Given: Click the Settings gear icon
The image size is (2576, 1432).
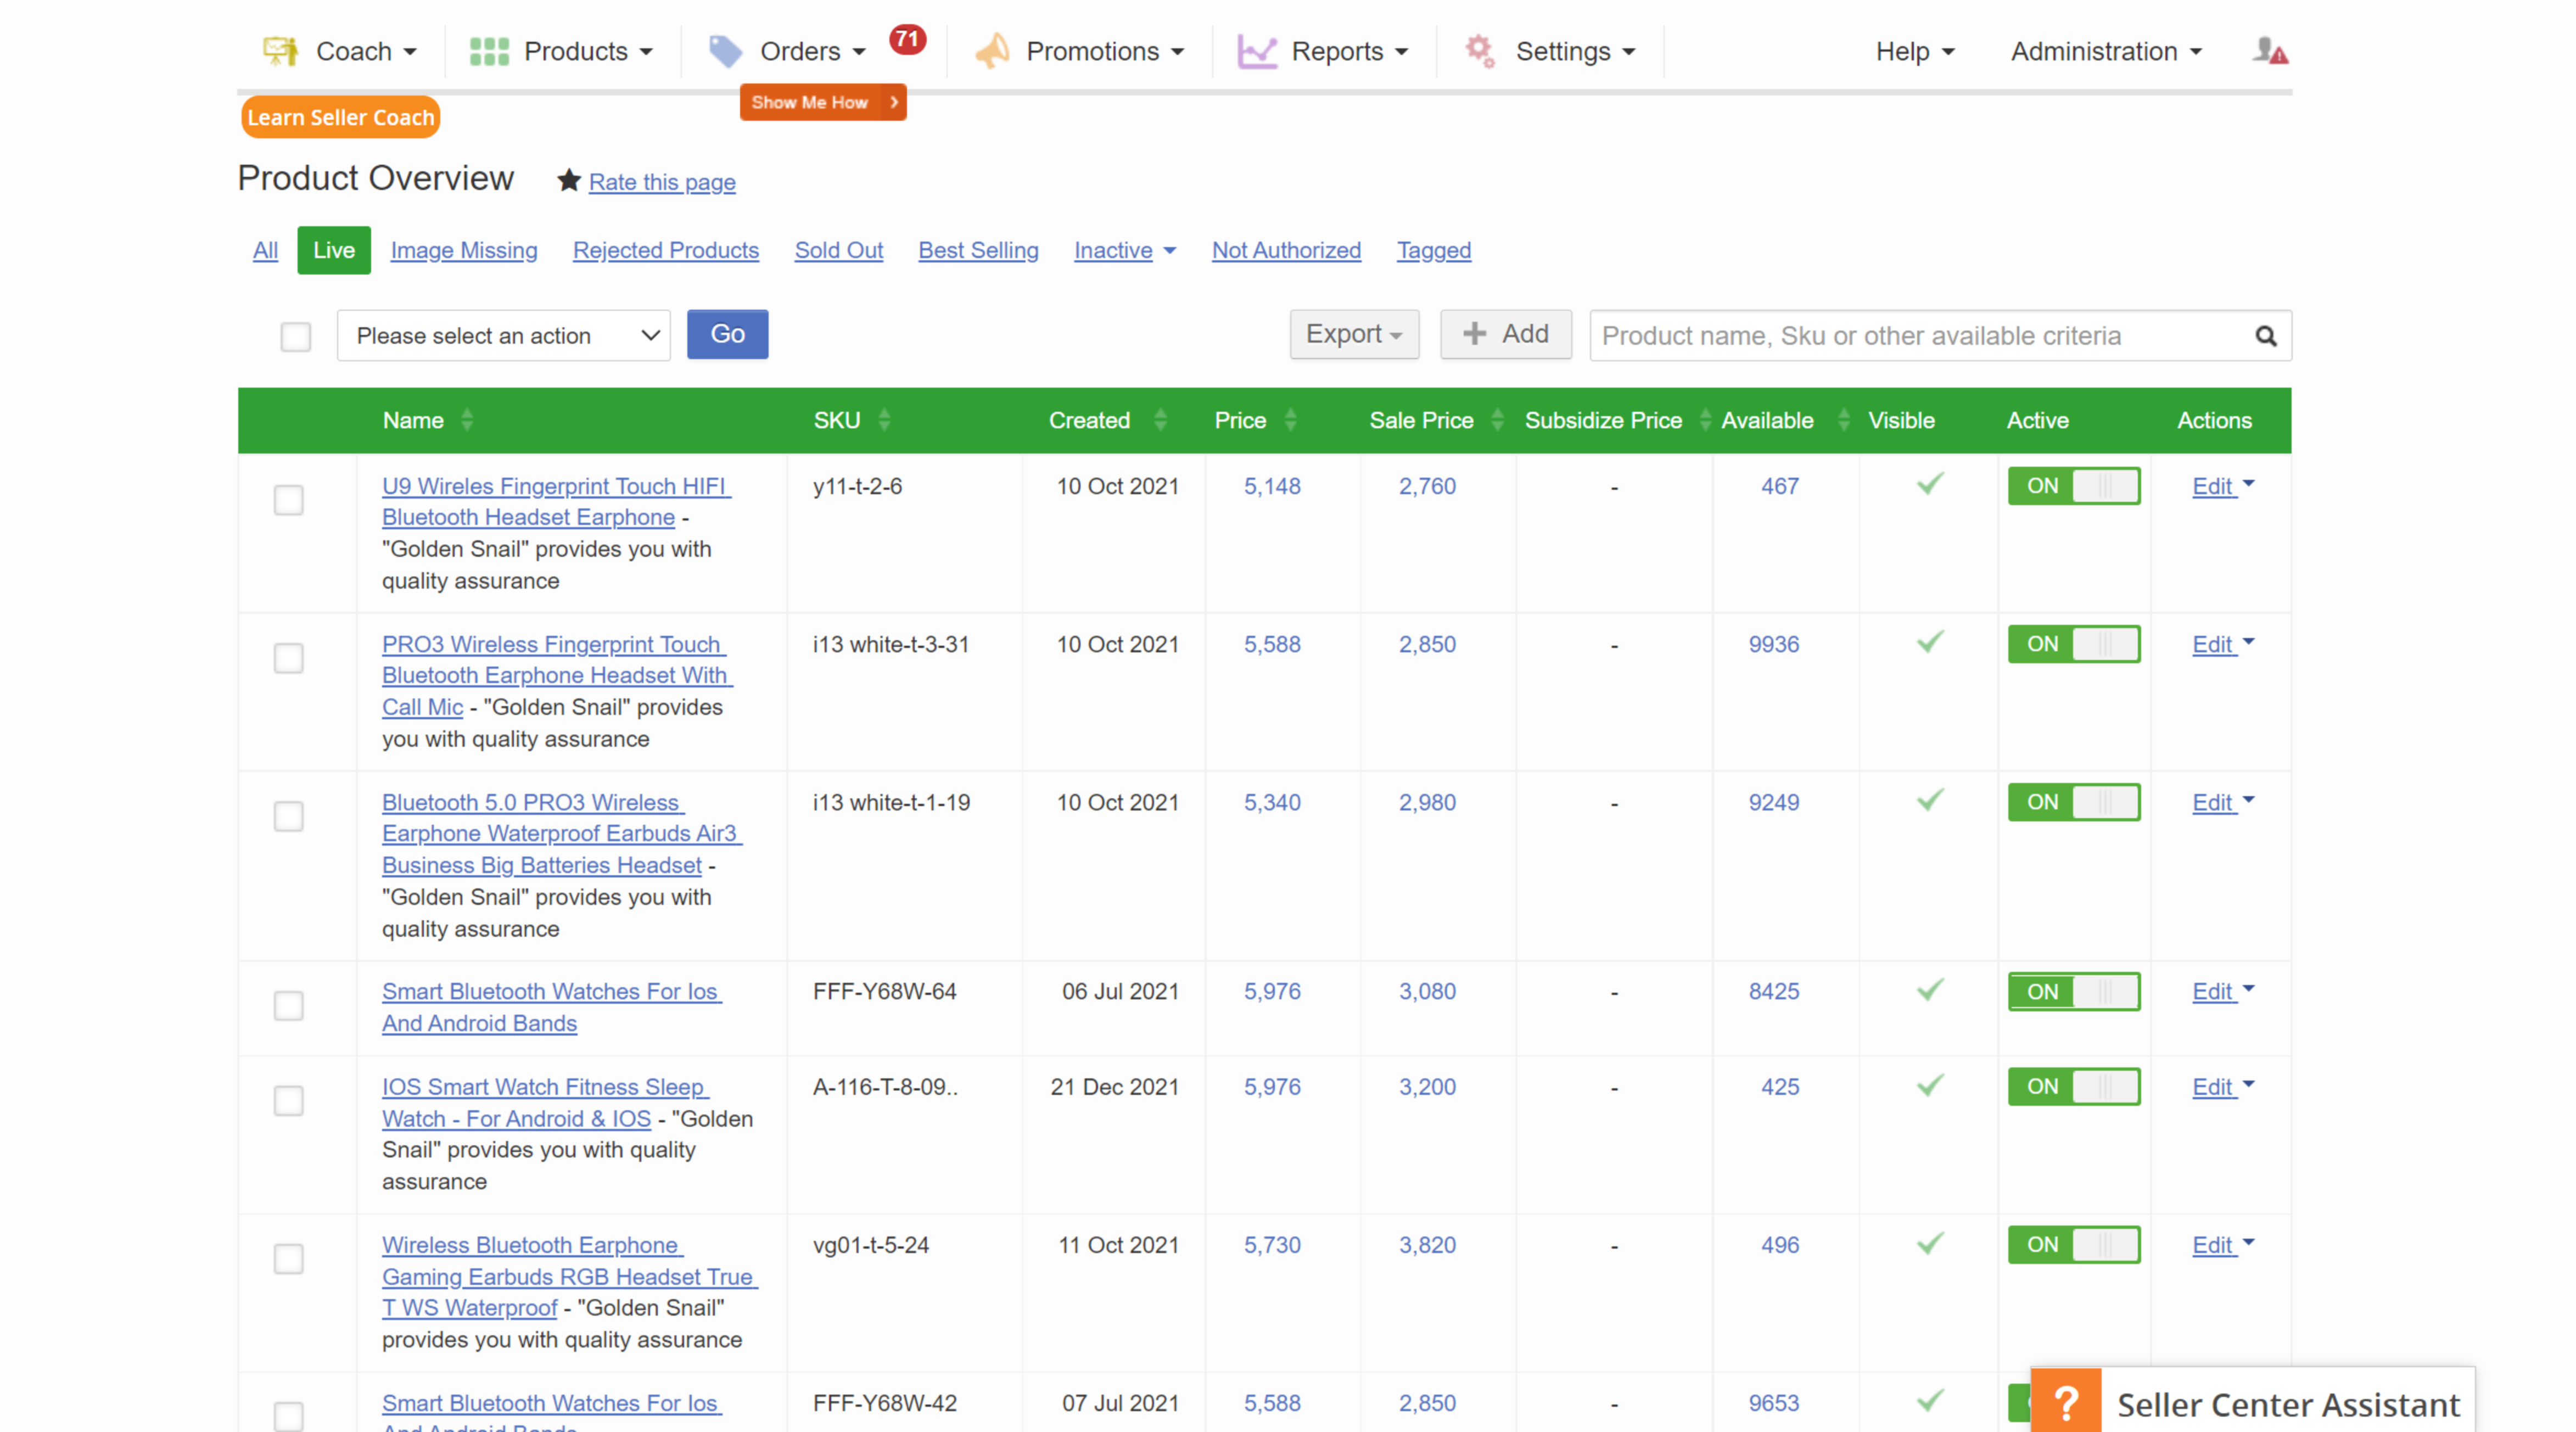Looking at the screenshot, I should (x=1479, y=51).
